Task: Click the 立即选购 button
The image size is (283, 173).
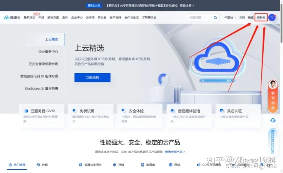Action: pos(92,78)
